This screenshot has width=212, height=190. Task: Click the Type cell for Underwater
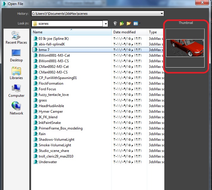[x=156, y=162]
